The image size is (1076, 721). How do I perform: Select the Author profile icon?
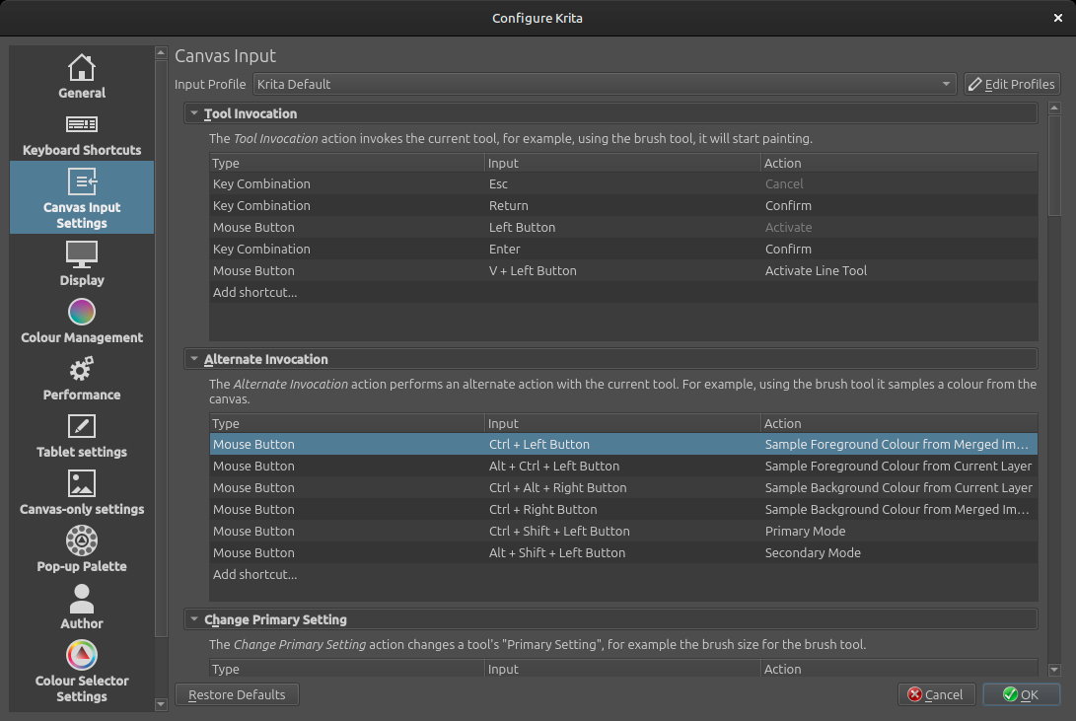coord(81,598)
